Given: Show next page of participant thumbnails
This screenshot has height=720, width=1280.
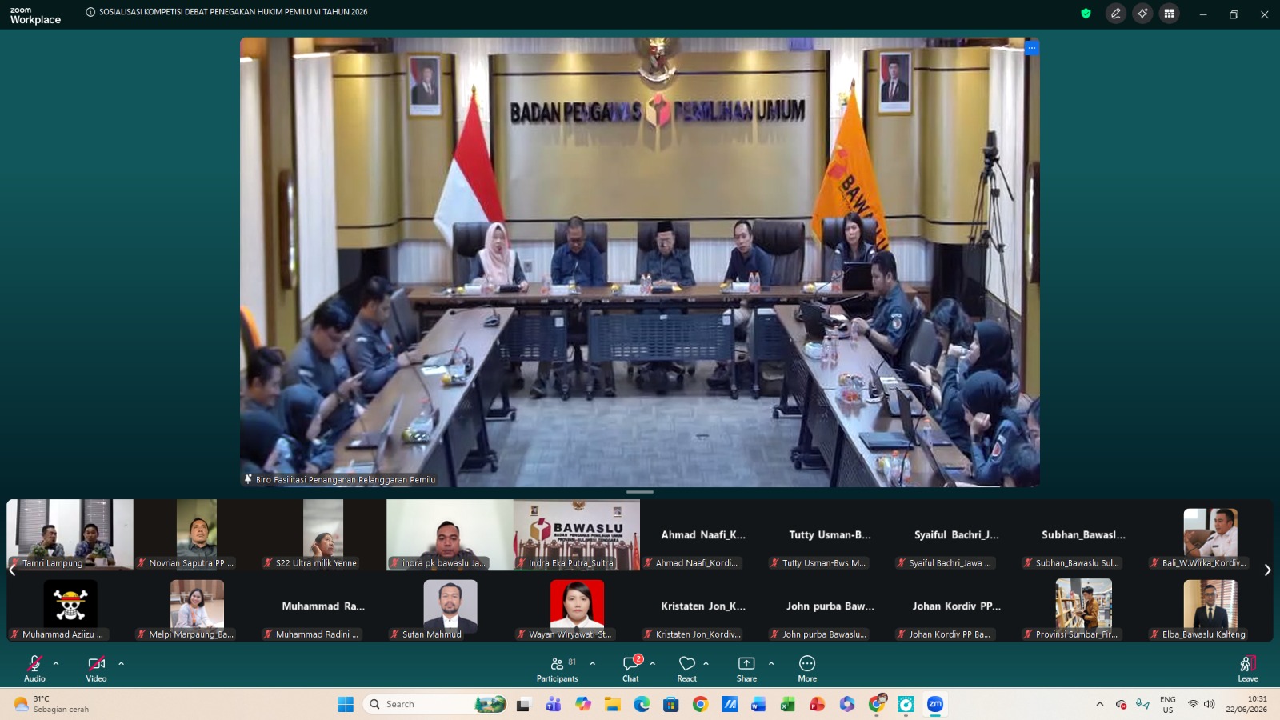Looking at the screenshot, I should (x=1267, y=570).
